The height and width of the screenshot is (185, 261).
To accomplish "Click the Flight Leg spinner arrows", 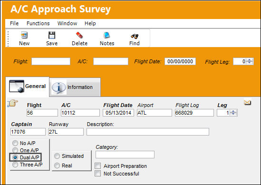I will coord(250,61).
